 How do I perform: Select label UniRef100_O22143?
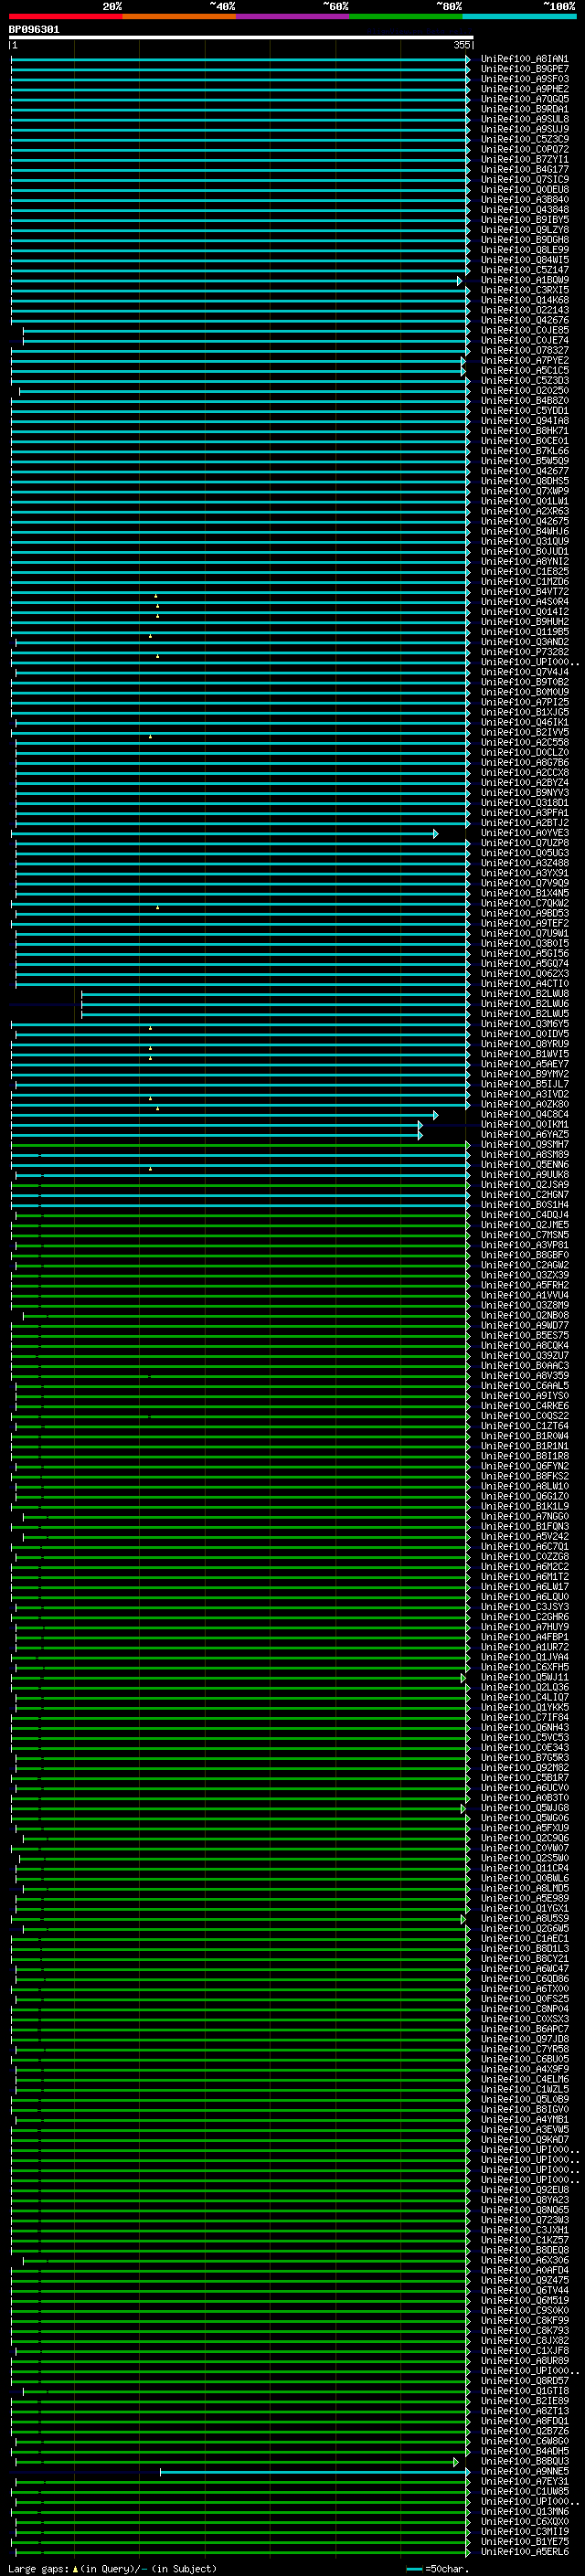[x=524, y=310]
